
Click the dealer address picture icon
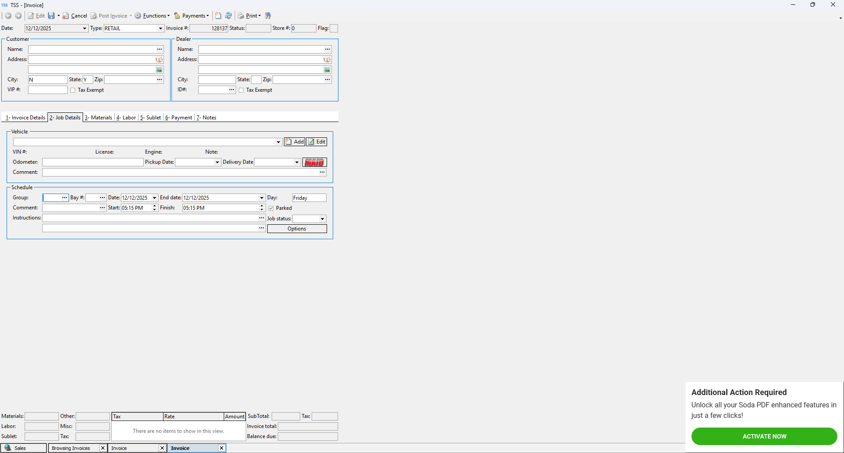point(327,70)
